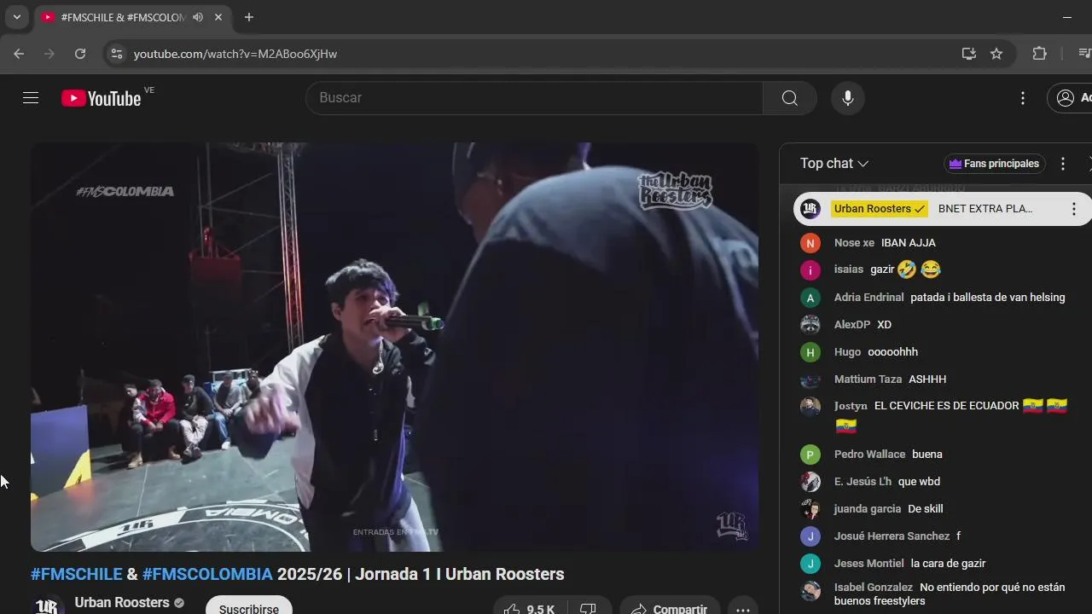Select Isabel Gonzalez's freestylers message
The height and width of the screenshot is (614, 1092).
click(950, 594)
